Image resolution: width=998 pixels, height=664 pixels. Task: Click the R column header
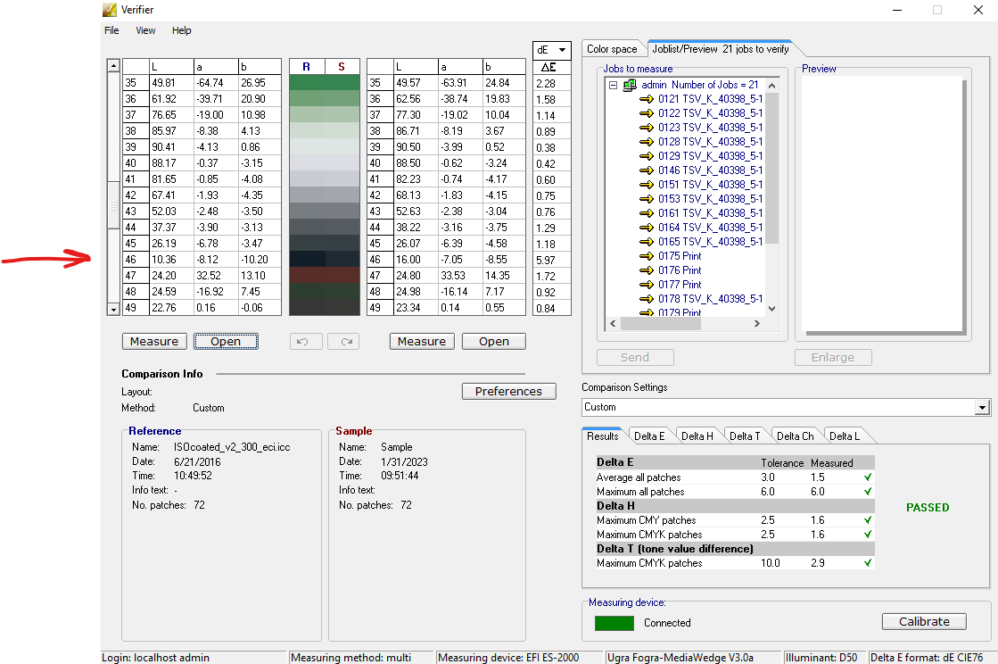307,67
